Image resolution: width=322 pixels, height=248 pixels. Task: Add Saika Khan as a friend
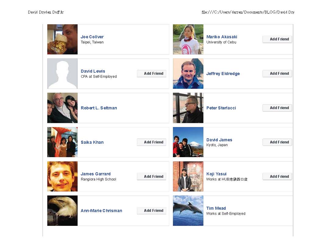tap(151, 142)
